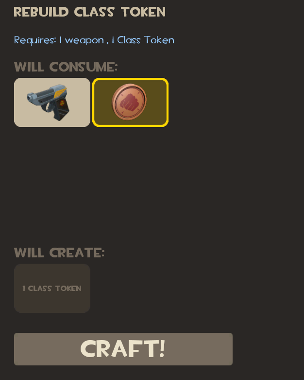Select the yellow-highlighted token slot

pyautogui.click(x=130, y=102)
